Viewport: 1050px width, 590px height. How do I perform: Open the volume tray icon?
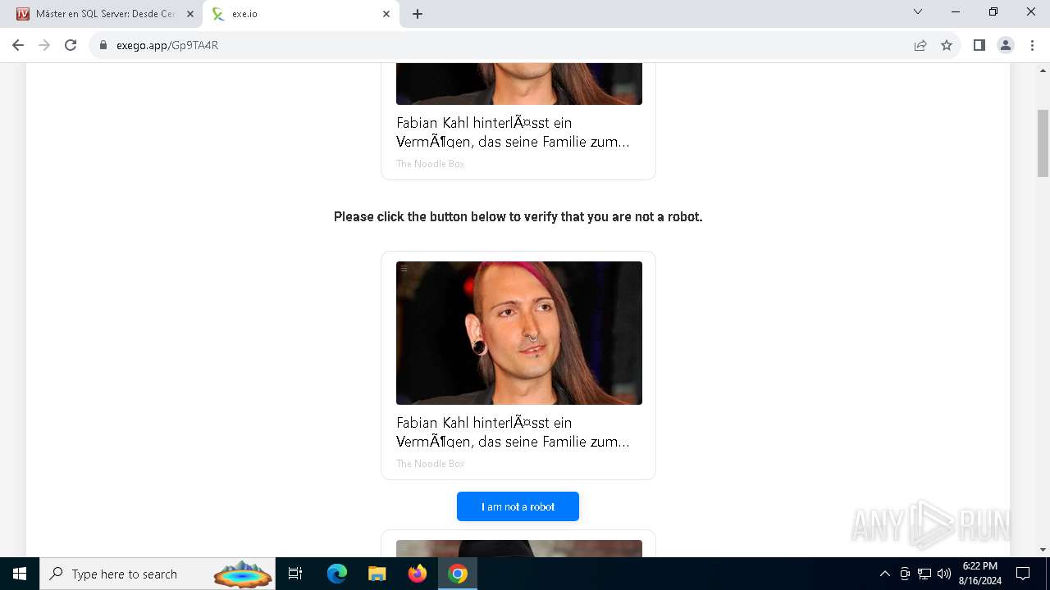coord(944,574)
